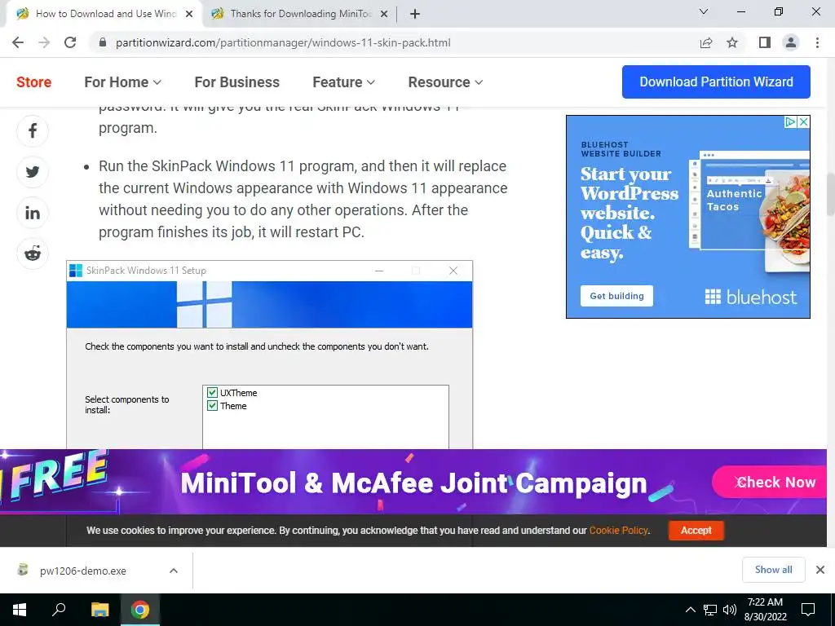
Task: Open the Store menu item
Action: [x=33, y=82]
